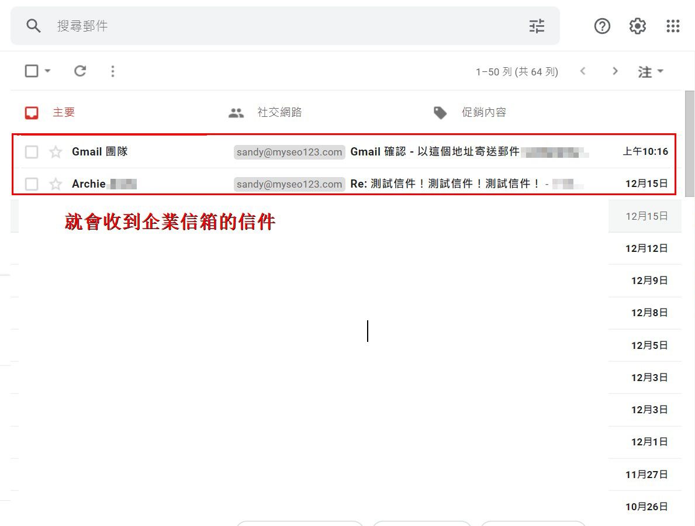Viewport: 695px width, 526px height.
Task: Check the Gmail 團隊 email checkbox
Action: [x=32, y=152]
